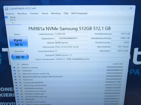Click the status dot of row 08
The image size is (141, 105).
point(17,88)
